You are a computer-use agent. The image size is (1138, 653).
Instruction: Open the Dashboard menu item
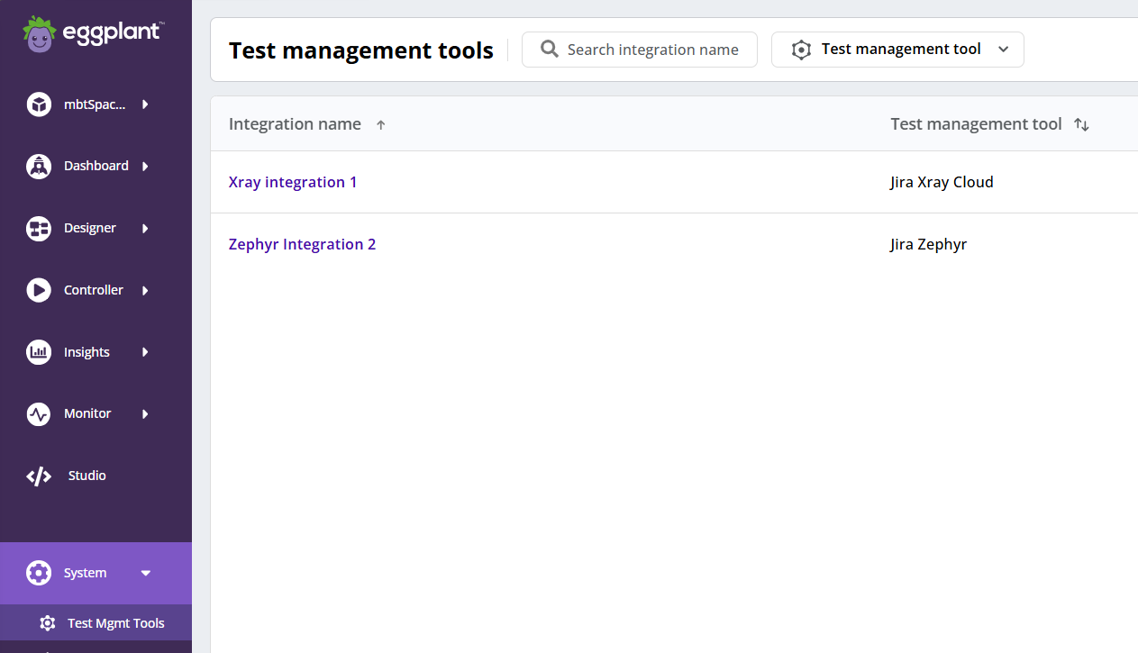[x=96, y=167]
